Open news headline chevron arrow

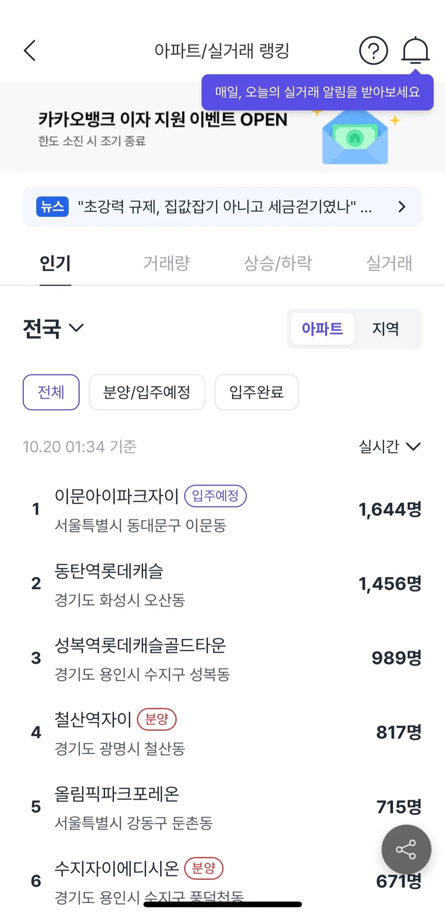(x=402, y=207)
